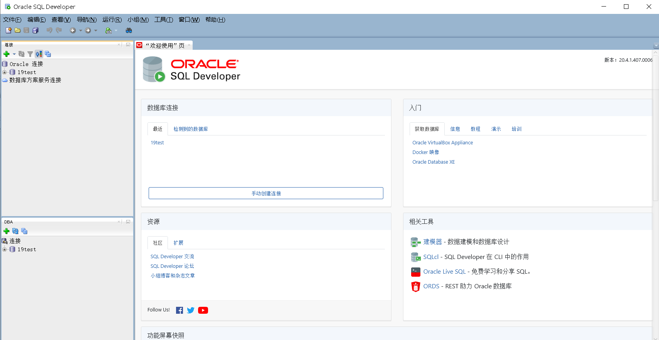Switch to the 培训 tab
Viewport: 659px width, 340px height.
click(517, 129)
